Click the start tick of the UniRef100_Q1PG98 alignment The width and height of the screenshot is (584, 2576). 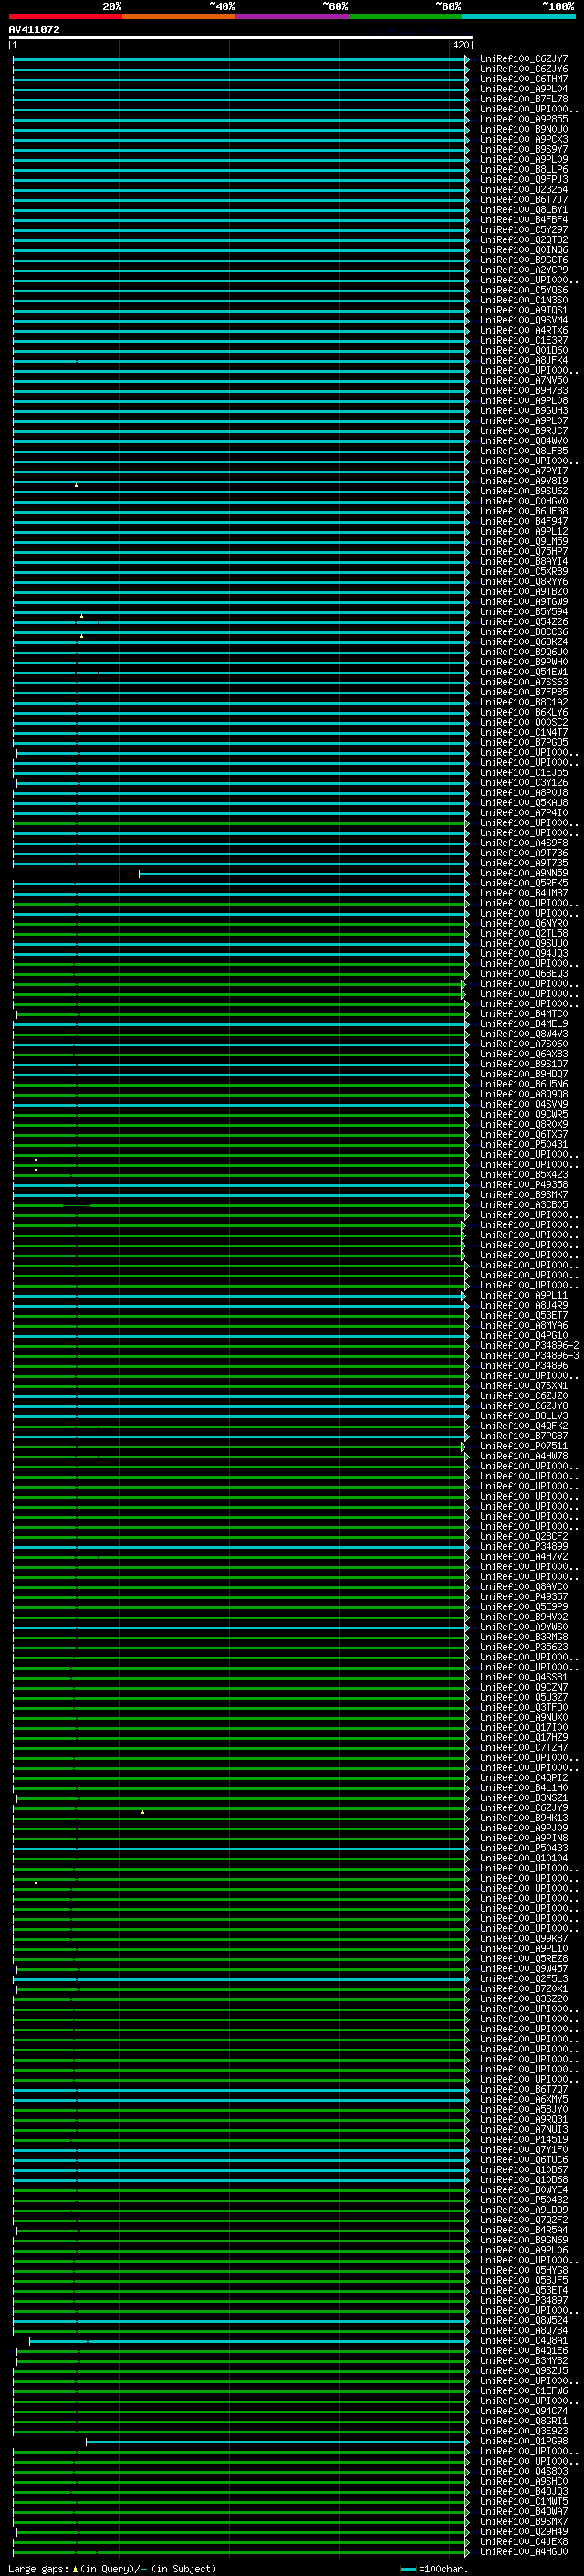[86, 2441]
